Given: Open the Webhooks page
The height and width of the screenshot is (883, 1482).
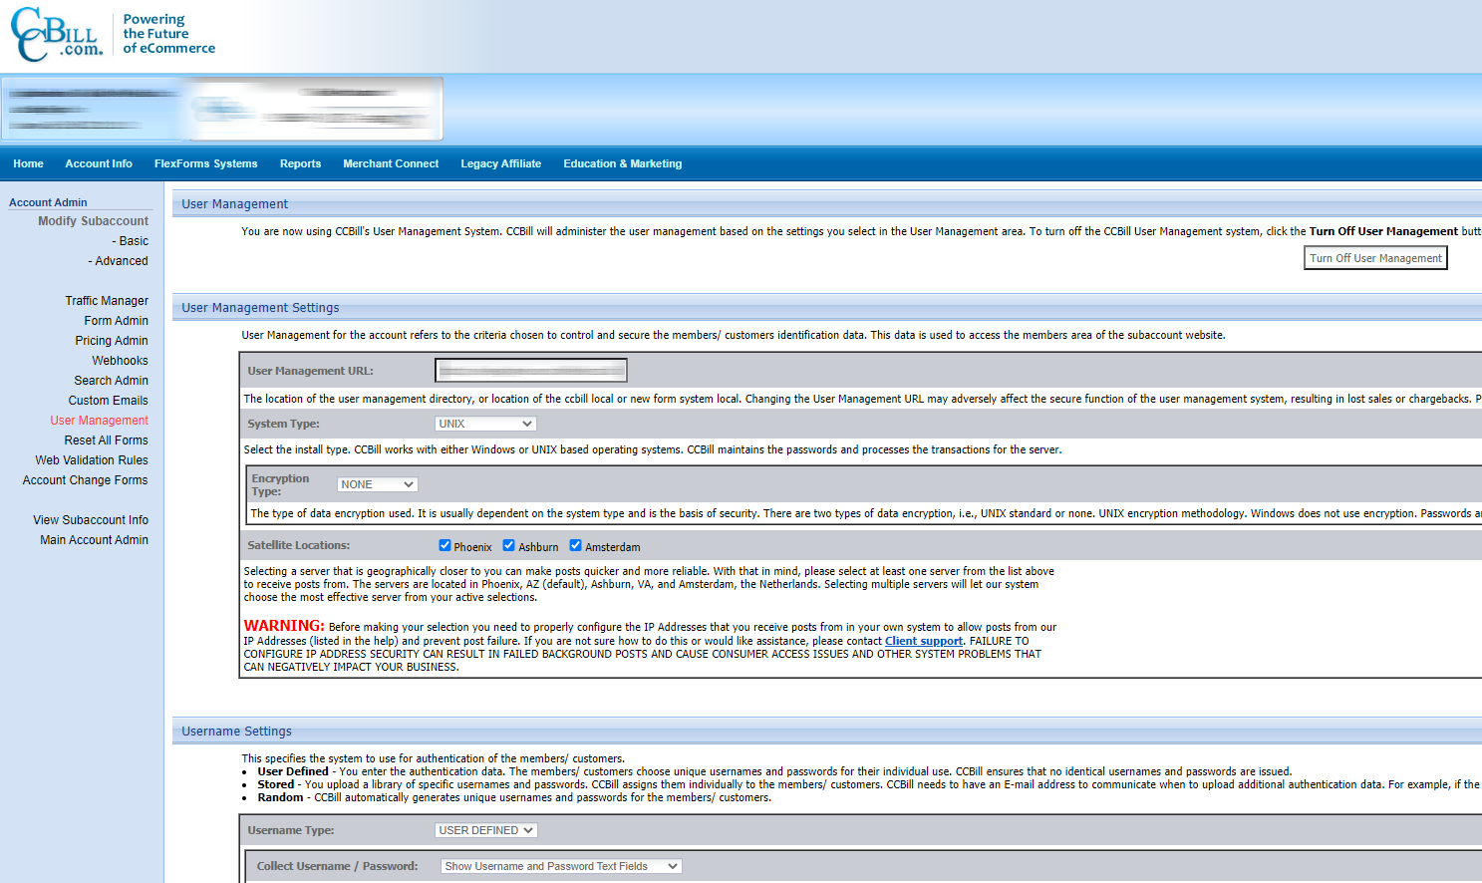Looking at the screenshot, I should [120, 361].
